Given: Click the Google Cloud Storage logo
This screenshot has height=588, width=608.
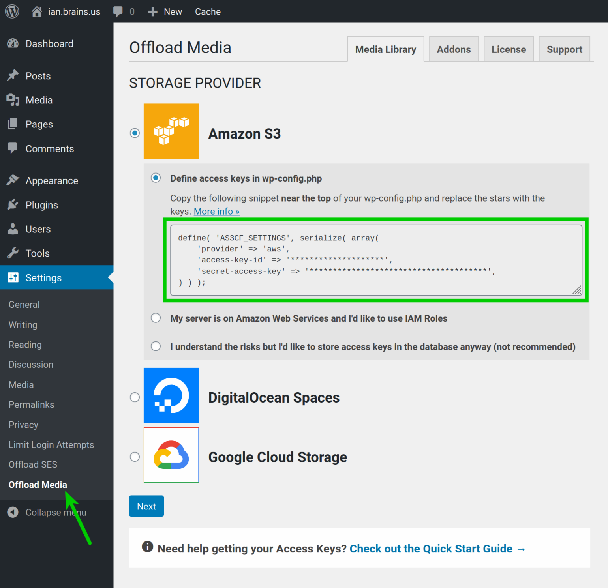Looking at the screenshot, I should pos(171,455).
